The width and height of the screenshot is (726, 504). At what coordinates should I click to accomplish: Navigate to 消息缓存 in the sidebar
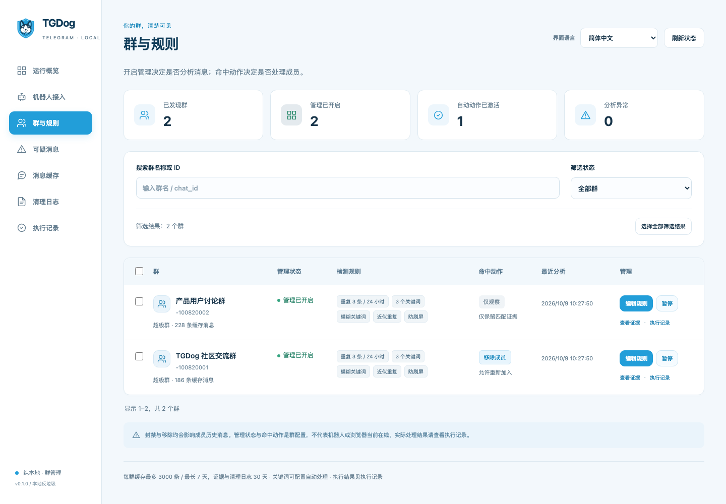coord(50,175)
